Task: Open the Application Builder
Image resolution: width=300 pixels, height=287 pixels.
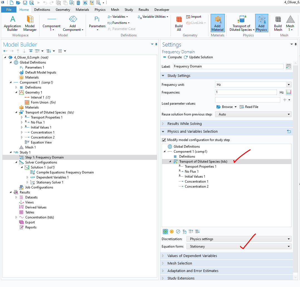Action: (12, 23)
